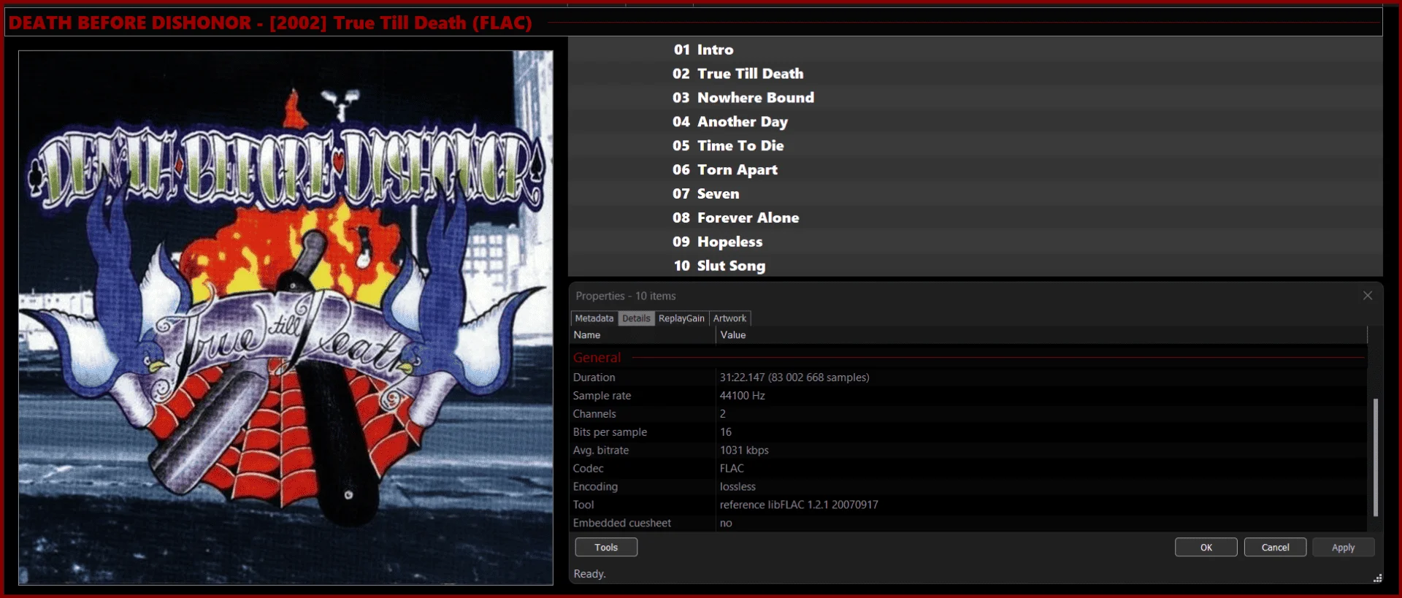This screenshot has height=598, width=1402.
Task: Confirm the properties with OK
Action: click(x=1206, y=547)
